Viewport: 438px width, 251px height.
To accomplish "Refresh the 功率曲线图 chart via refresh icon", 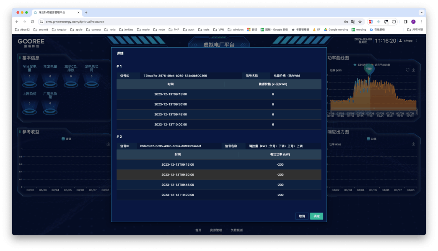I will 407,70.
